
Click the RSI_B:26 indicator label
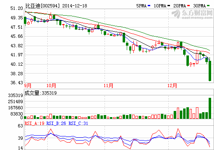[x=56, y=123]
